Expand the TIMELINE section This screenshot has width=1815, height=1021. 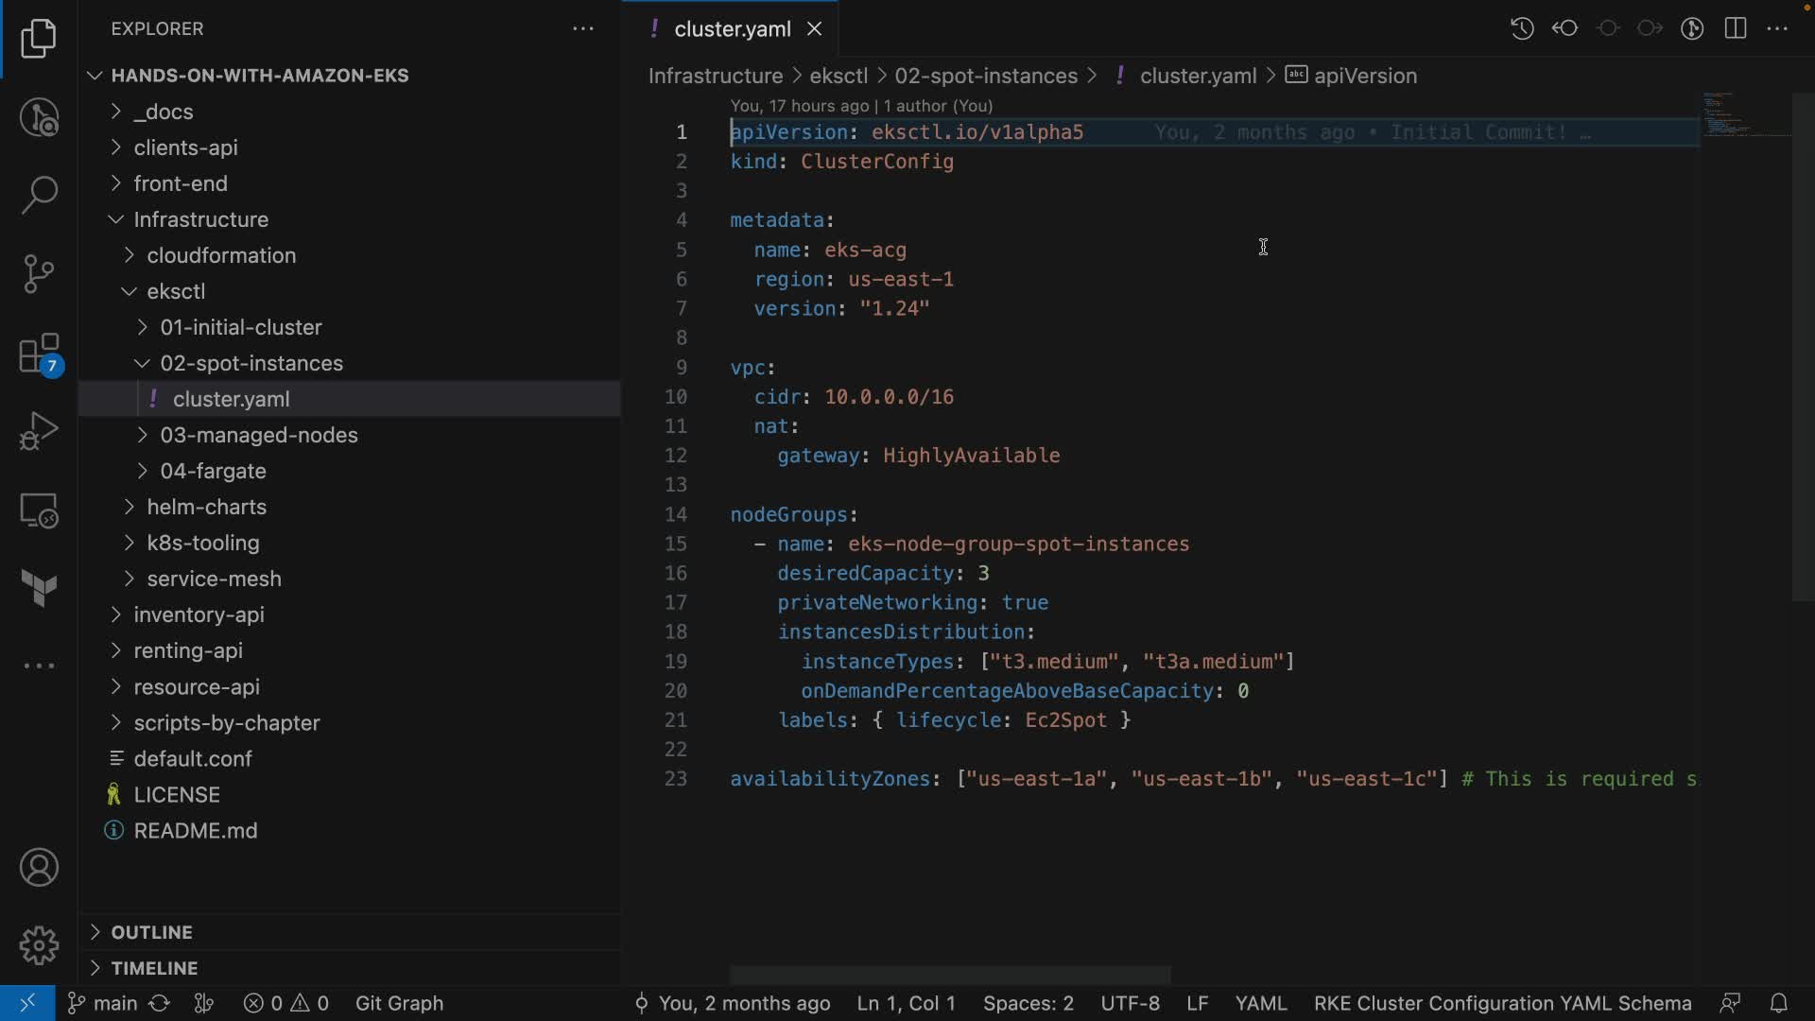pos(154,968)
